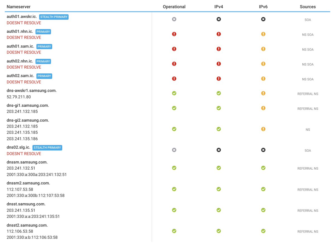Click the green Operational check for dnsst2.samsung.com.
The width and height of the screenshot is (335, 243).
pos(174,231)
